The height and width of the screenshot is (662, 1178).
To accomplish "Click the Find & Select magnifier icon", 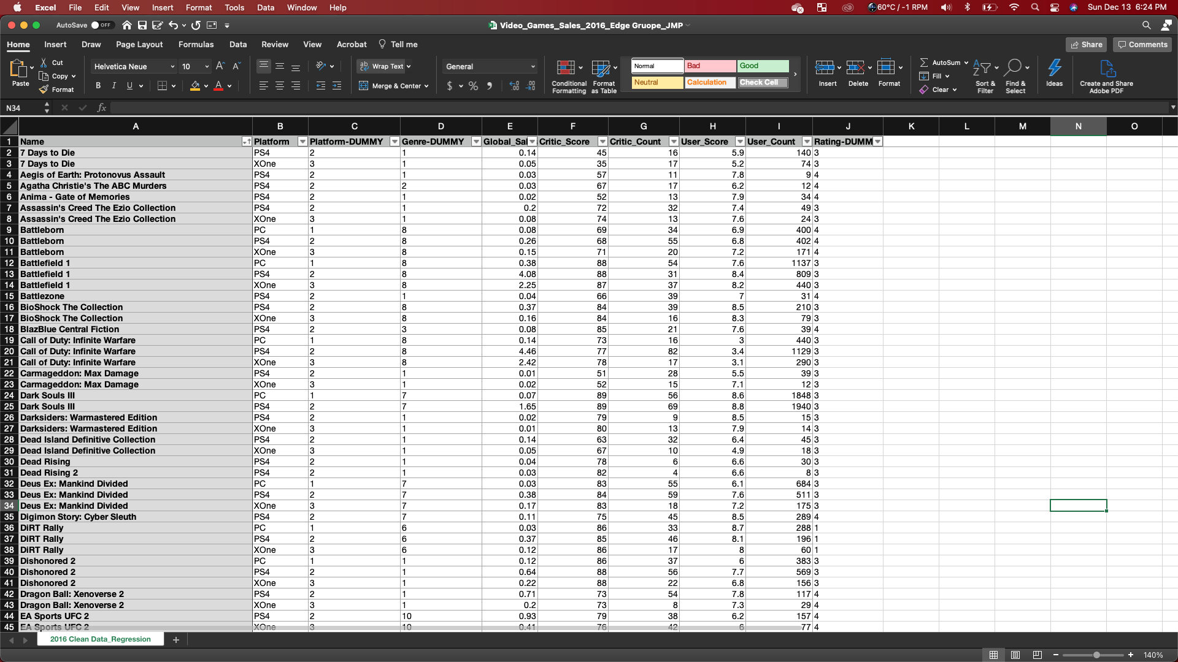I will pos(1014,67).
